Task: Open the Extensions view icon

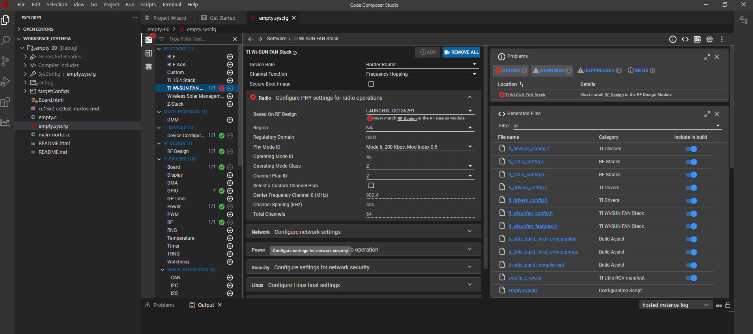Action: click(x=6, y=103)
